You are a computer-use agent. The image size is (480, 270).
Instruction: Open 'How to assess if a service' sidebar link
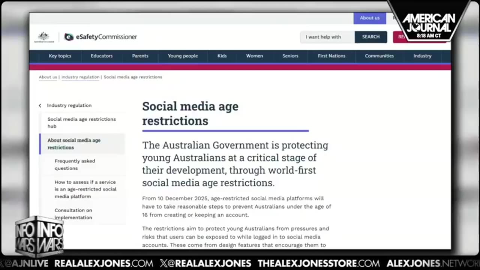pos(85,189)
